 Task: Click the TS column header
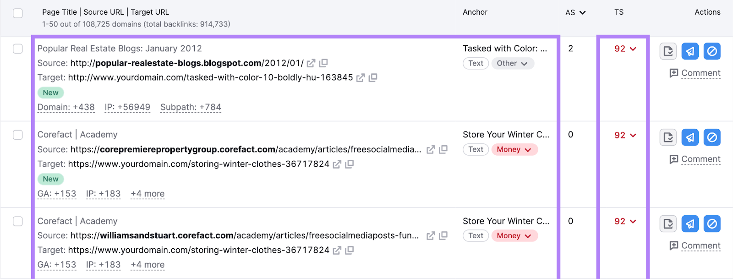619,12
